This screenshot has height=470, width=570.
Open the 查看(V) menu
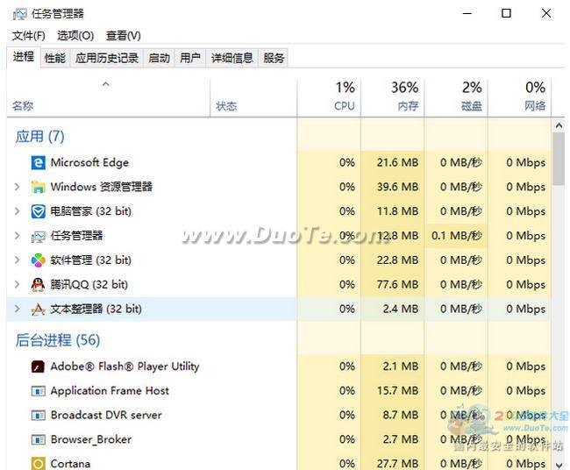[x=123, y=35]
